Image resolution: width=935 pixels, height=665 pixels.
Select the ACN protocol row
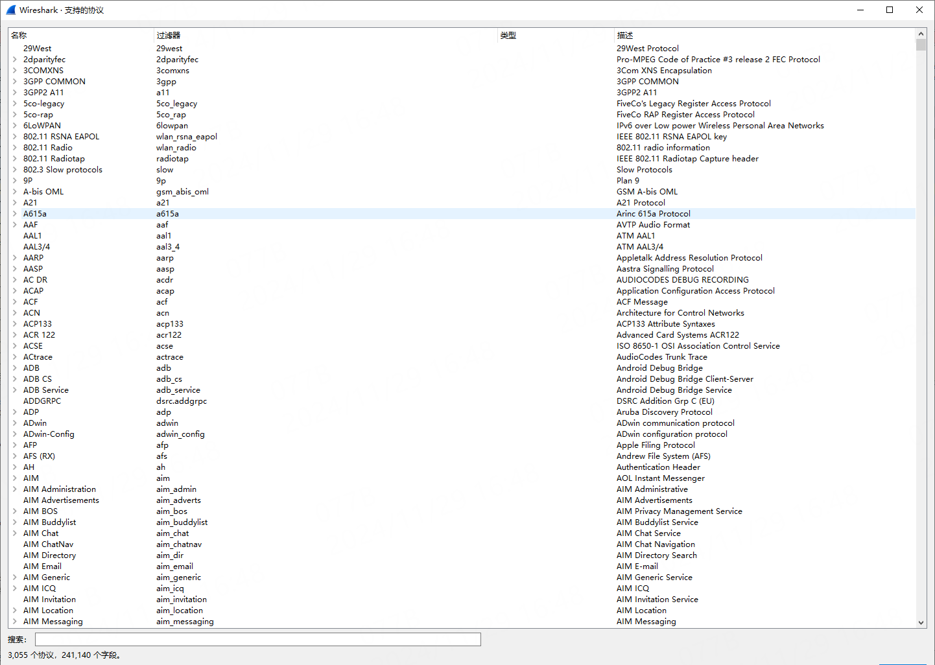pos(462,313)
